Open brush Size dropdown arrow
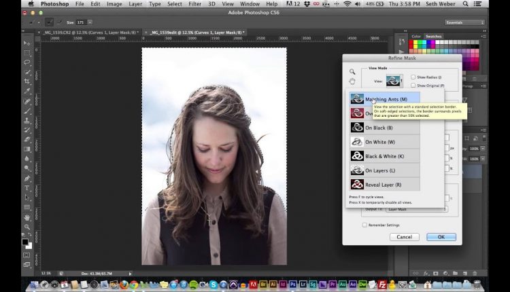 (90, 22)
